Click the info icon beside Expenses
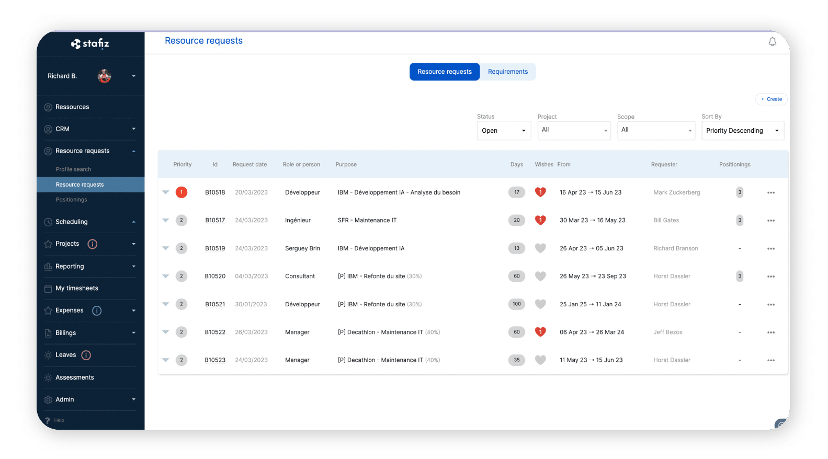828x459 pixels. coord(97,311)
